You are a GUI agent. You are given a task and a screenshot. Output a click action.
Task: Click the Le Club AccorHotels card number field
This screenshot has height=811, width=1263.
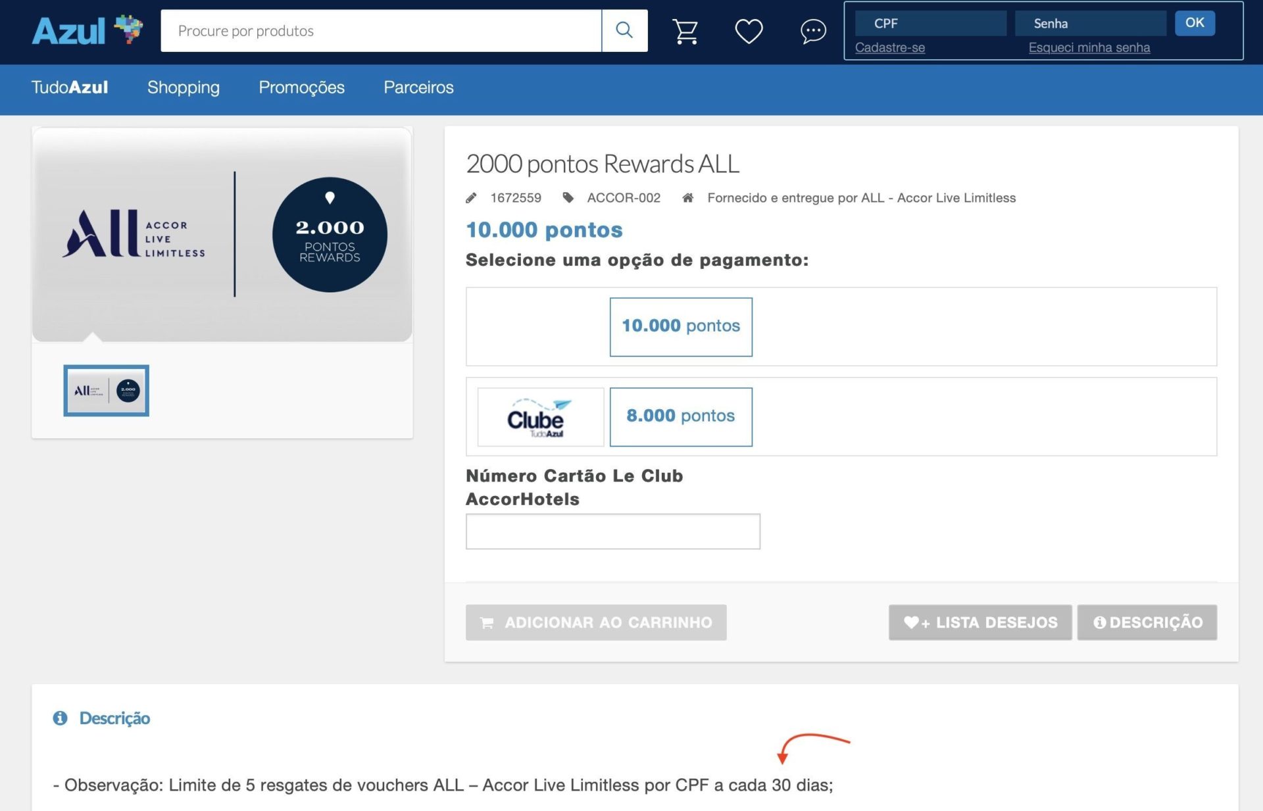point(613,531)
